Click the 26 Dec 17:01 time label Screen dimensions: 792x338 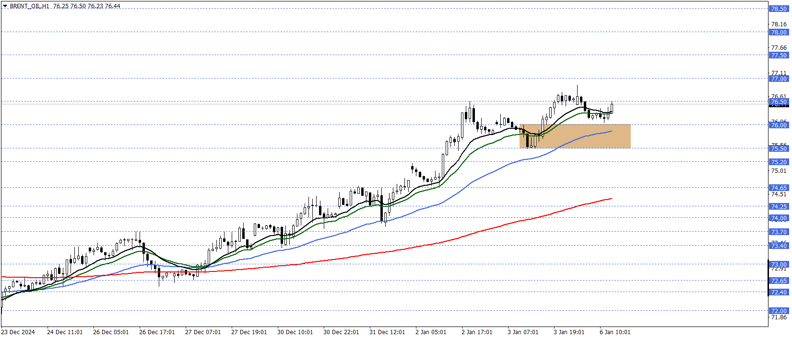(157, 332)
